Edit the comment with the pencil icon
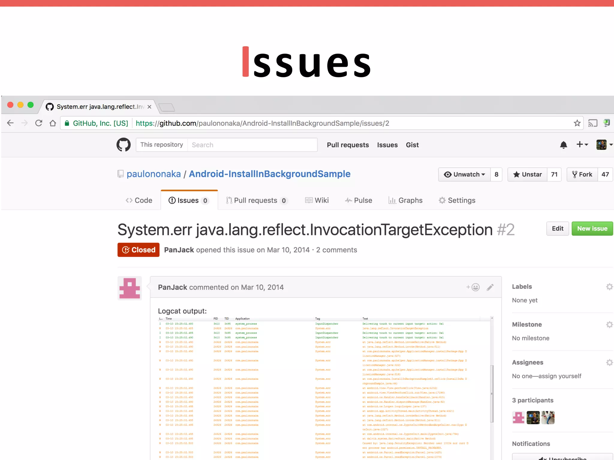The width and height of the screenshot is (614, 460). click(x=490, y=287)
